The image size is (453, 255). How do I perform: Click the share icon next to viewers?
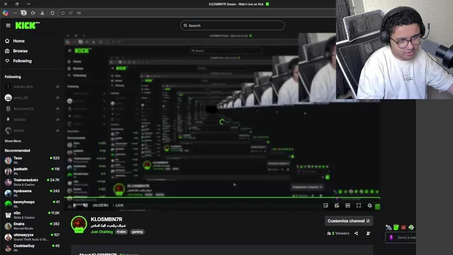click(x=356, y=233)
